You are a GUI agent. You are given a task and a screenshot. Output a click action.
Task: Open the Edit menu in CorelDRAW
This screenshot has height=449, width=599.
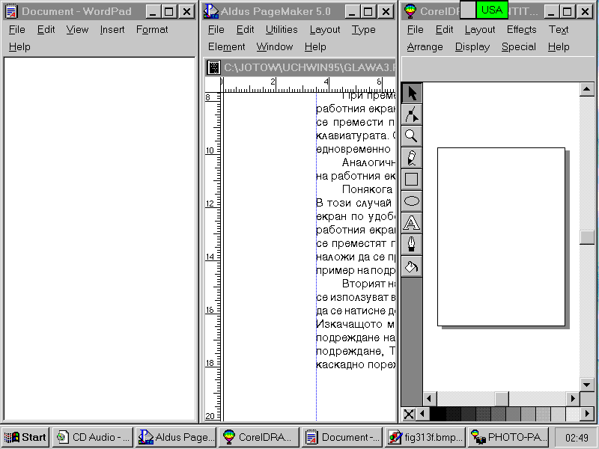point(444,29)
